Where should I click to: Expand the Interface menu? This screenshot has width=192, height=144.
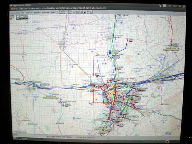pos(45,13)
